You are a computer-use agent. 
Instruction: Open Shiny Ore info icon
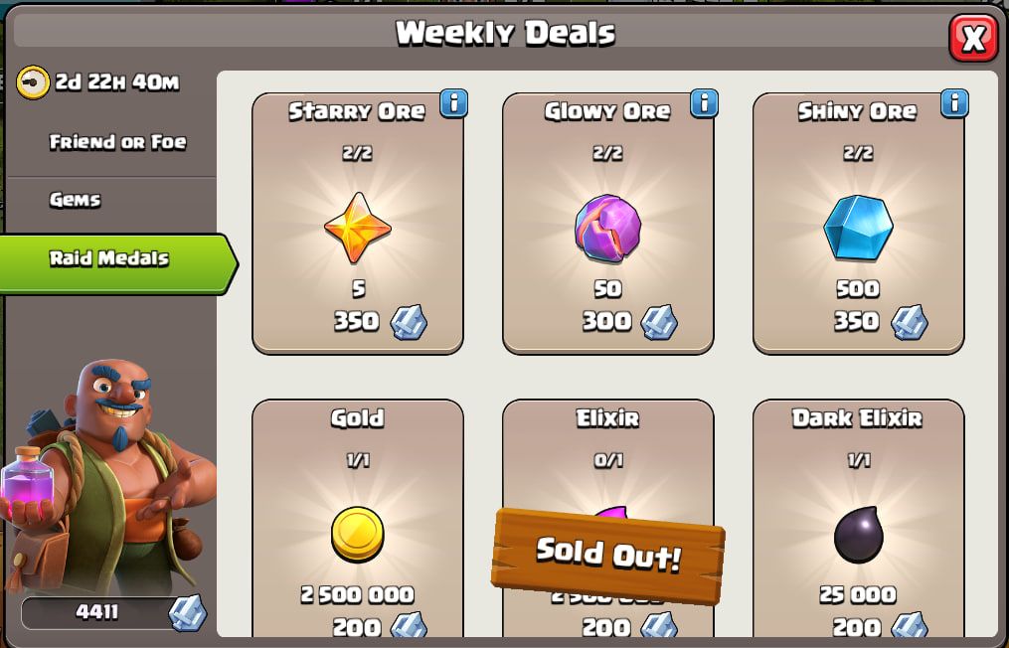pyautogui.click(x=954, y=103)
